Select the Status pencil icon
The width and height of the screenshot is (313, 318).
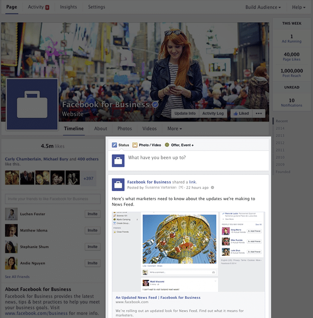115,145
